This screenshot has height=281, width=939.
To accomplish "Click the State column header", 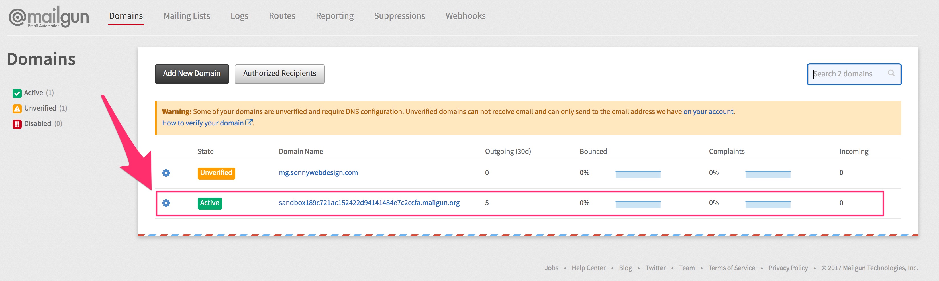I will (206, 151).
